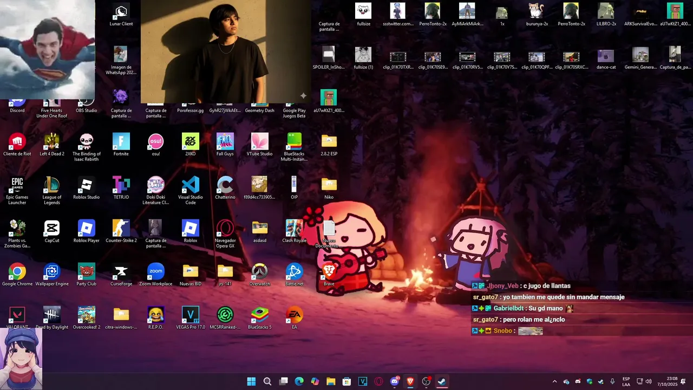Viewport: 693px width, 390px height.
Task: Launch Dead by Daylight shortcut
Action: pyautogui.click(x=52, y=318)
